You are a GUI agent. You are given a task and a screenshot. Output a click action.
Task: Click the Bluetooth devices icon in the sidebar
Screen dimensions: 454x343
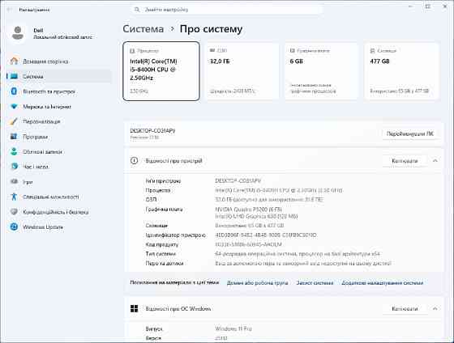tap(14, 91)
